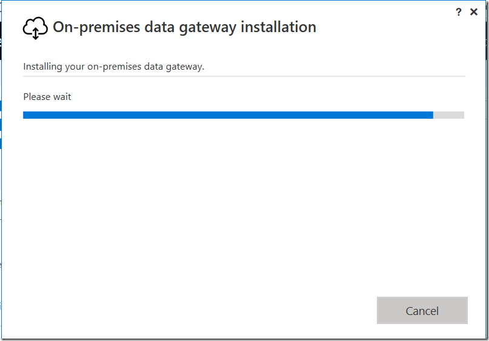The width and height of the screenshot is (489, 341).
Task: Select the 'On-premises data gateway installation' title
Action: click(x=184, y=27)
